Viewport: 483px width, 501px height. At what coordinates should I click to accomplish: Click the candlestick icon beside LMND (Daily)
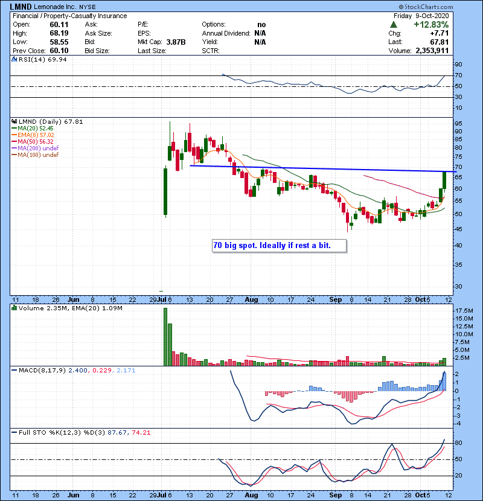(14, 122)
